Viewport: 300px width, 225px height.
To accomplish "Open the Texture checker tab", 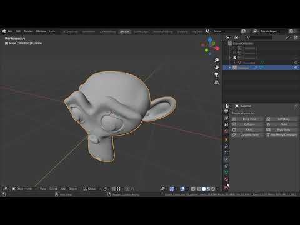I will point(226,187).
